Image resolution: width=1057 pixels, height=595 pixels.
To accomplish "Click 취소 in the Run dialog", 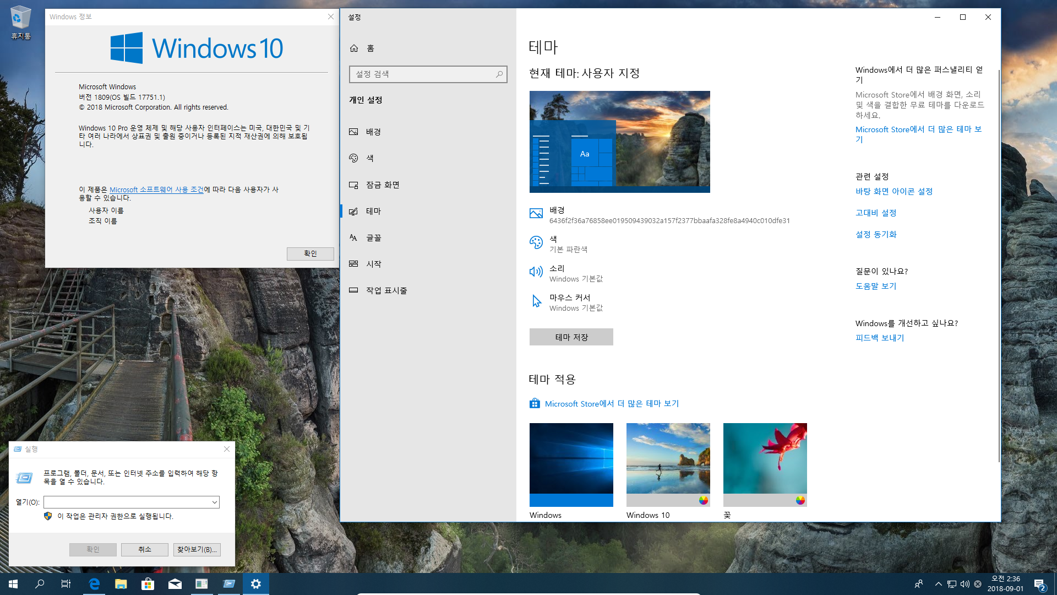I will coord(145,549).
